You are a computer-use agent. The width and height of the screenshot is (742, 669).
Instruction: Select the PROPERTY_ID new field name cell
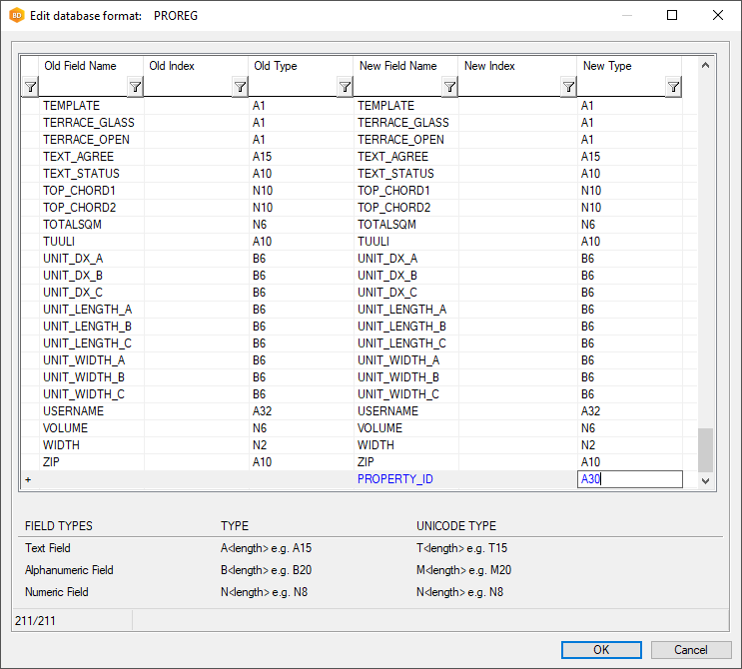click(x=395, y=479)
